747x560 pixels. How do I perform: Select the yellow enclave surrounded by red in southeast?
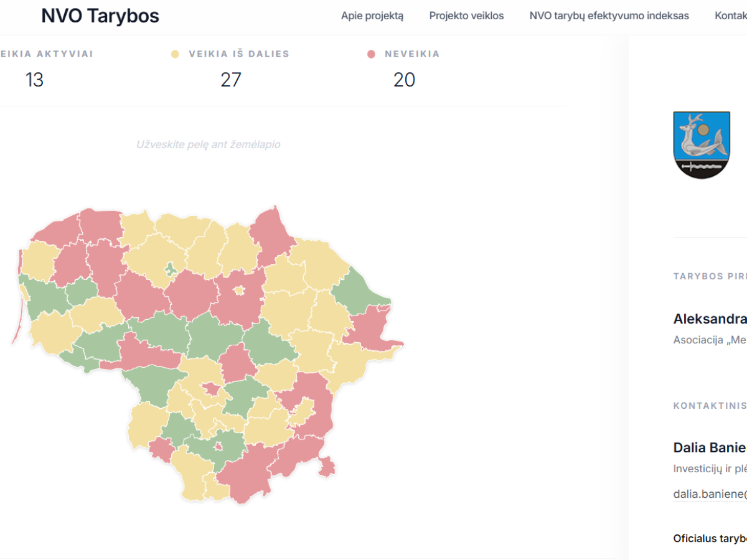click(x=303, y=412)
